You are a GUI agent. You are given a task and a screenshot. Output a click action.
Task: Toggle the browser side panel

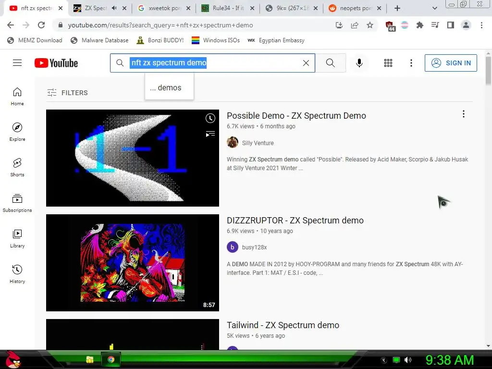pos(451,25)
